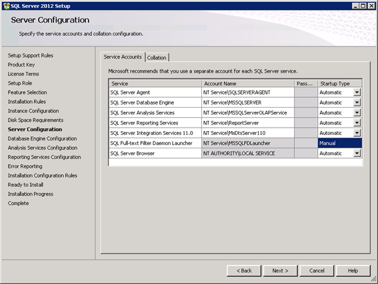Click the password cell for SQL Server Agent
Viewport: 378px width, 284px height.
point(306,92)
